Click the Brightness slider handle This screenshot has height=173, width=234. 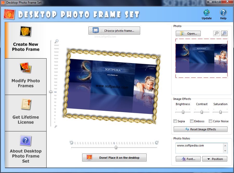coord(183,112)
